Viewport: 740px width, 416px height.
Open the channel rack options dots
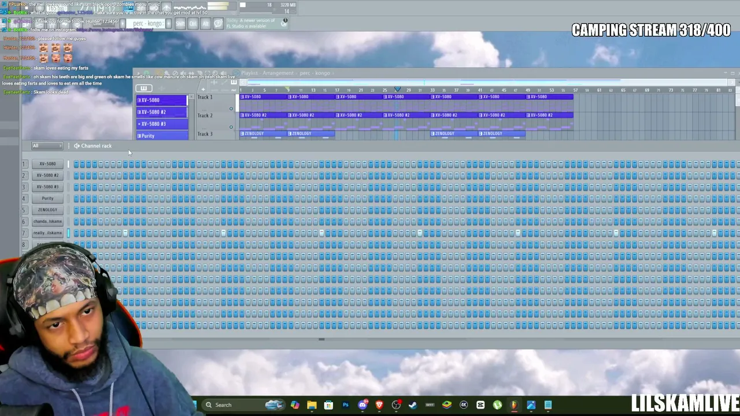(69, 146)
